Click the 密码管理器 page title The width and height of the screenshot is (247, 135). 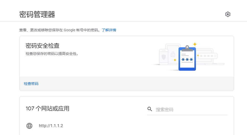(37, 14)
